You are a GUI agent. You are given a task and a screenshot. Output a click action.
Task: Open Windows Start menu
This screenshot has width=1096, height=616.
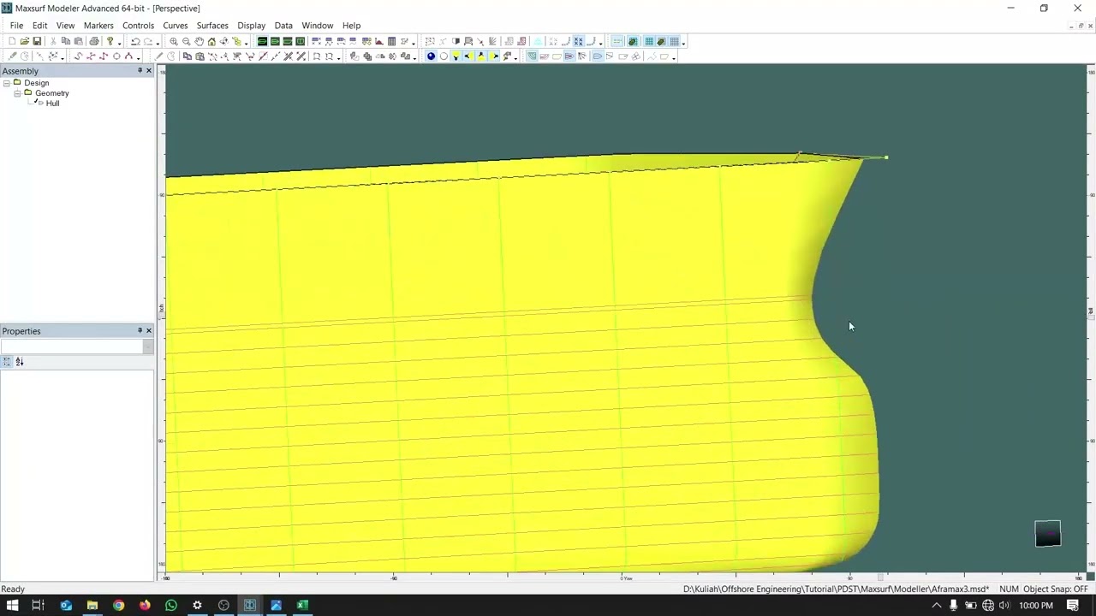click(x=12, y=606)
